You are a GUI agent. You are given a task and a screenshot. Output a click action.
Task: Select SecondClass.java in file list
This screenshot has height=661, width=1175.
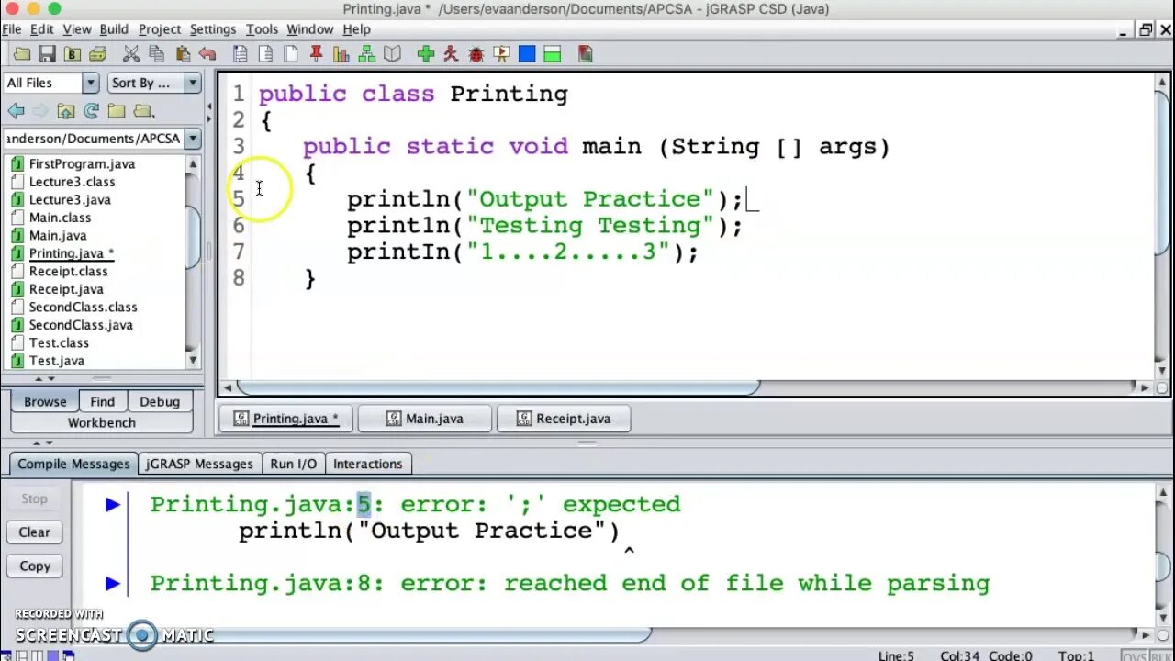tap(81, 325)
